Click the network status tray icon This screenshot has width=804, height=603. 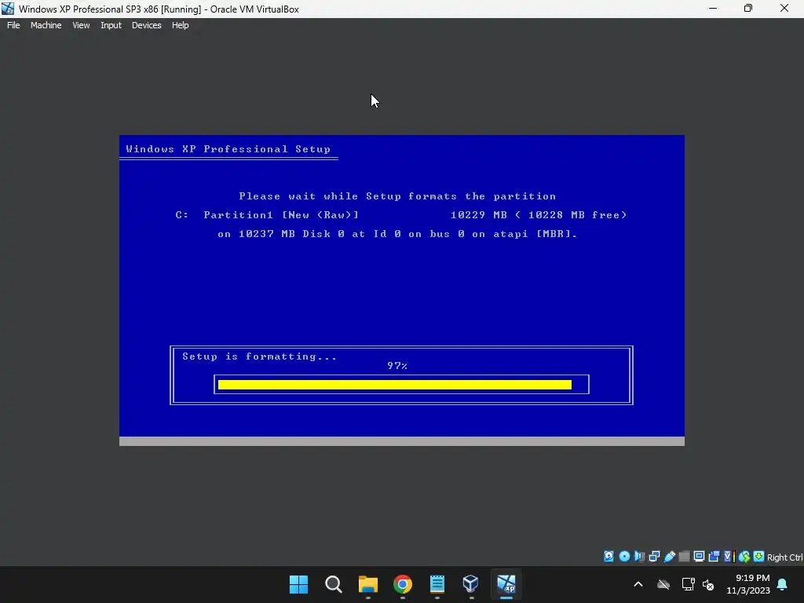688,584
